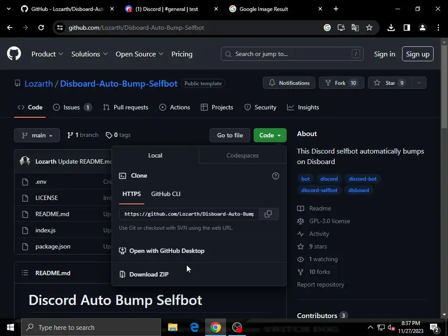Open the Projects tab
Image resolution: width=448 pixels, height=336 pixels.
pyautogui.click(x=217, y=108)
